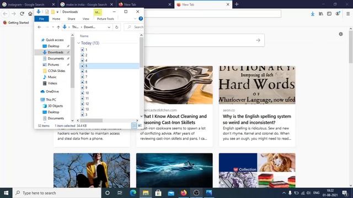
Task: Open Cortana circle icon on taskbar
Action: click(108, 193)
